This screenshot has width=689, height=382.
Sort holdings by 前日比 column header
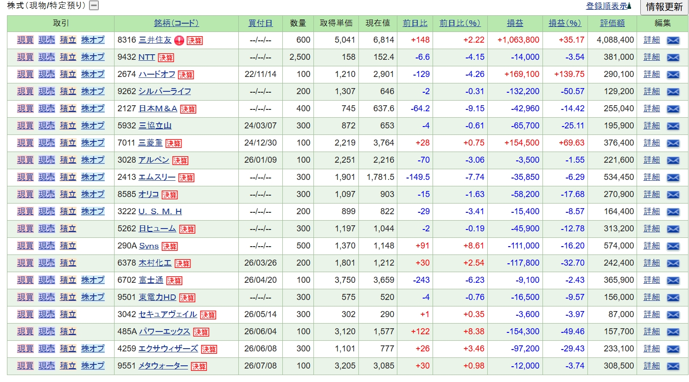click(415, 23)
